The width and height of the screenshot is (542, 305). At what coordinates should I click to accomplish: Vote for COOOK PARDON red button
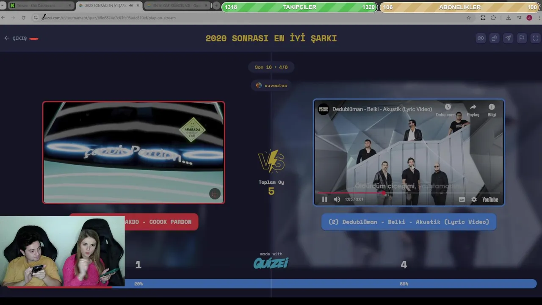tap(133, 222)
